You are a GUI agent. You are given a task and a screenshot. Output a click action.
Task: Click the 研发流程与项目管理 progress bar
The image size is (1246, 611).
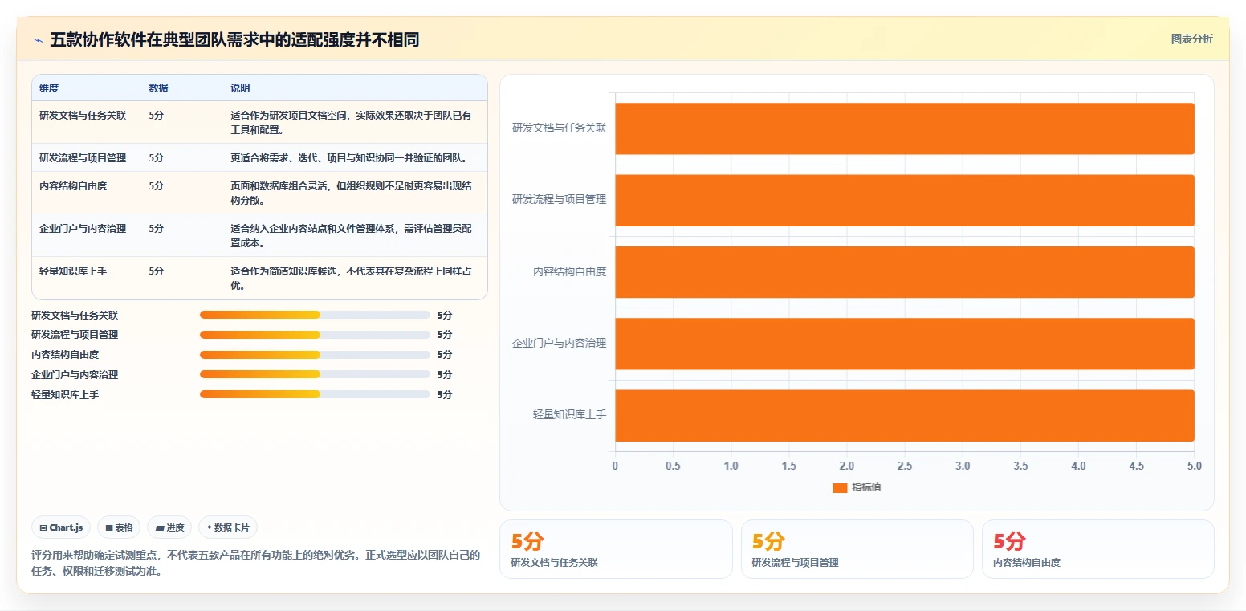point(315,335)
